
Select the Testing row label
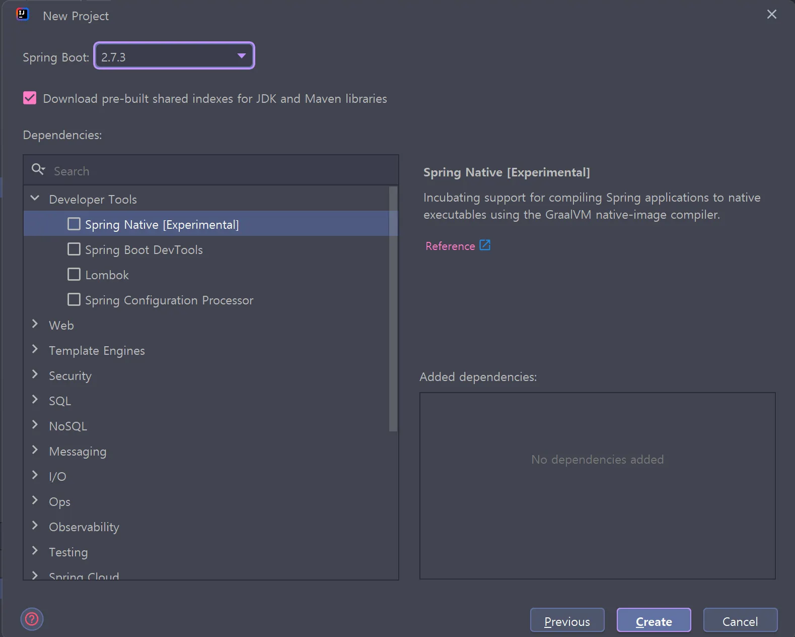tap(68, 552)
